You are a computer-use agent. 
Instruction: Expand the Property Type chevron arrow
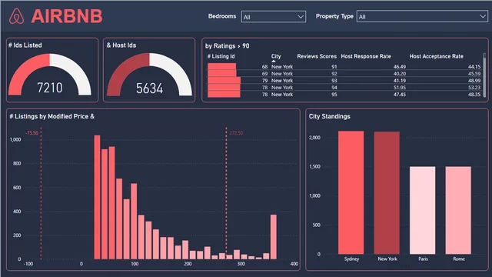(483, 16)
